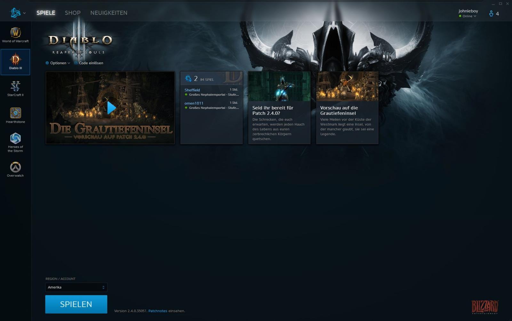This screenshot has height=321, width=512.
Task: Open the Battle.net logo menu
Action: point(15,13)
